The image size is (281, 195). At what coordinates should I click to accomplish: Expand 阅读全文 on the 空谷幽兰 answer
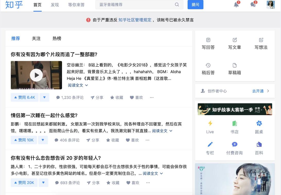pos(78,85)
